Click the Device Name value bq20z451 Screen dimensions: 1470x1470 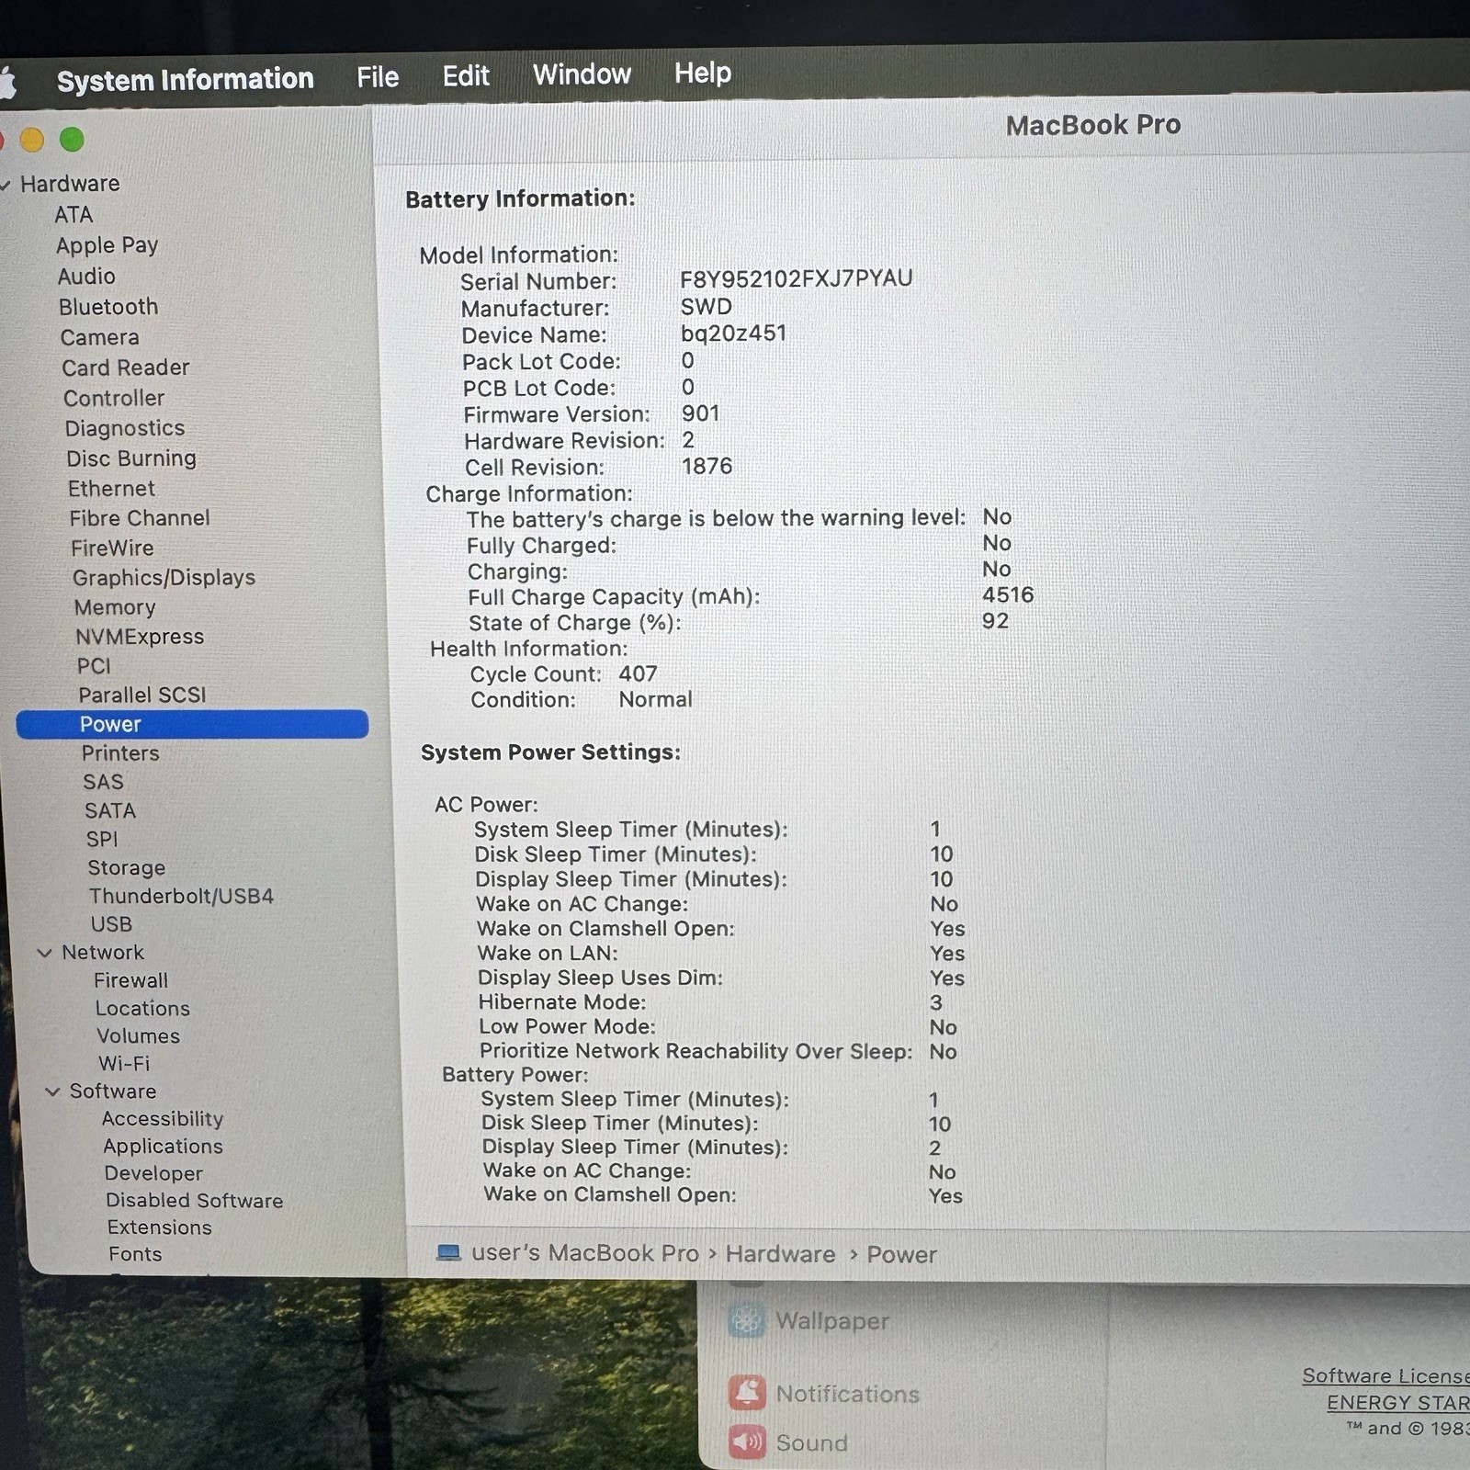coord(733,333)
